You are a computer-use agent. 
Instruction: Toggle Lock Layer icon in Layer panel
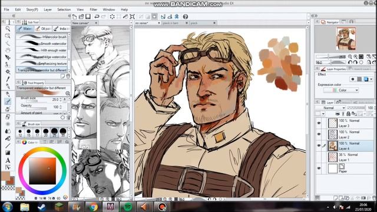coord(348,114)
